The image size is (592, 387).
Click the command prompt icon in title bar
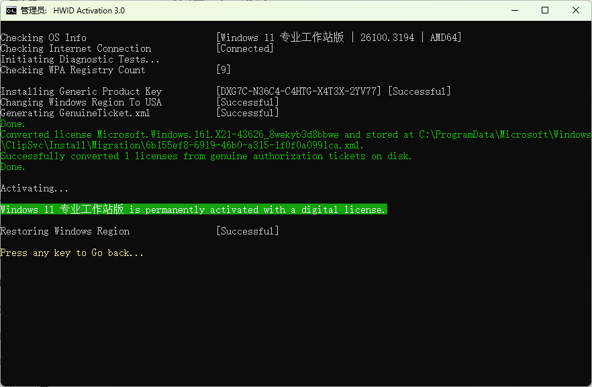click(11, 11)
